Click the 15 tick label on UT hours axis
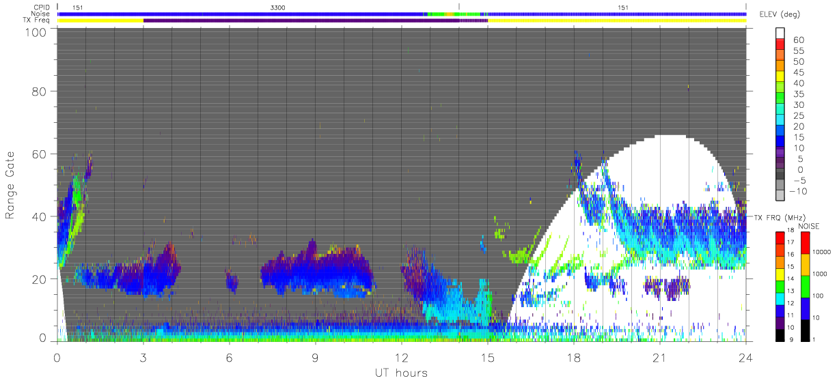This screenshot has height=387, width=839. 487,357
